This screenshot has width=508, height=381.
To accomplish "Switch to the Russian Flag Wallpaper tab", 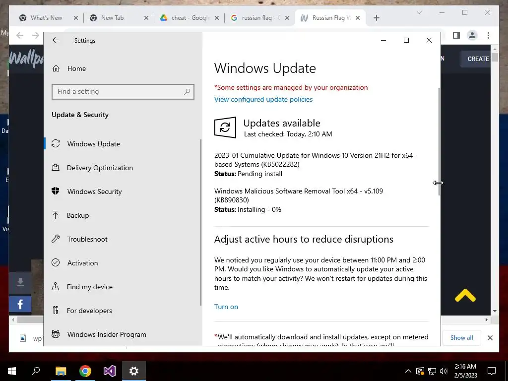I will click(330, 18).
